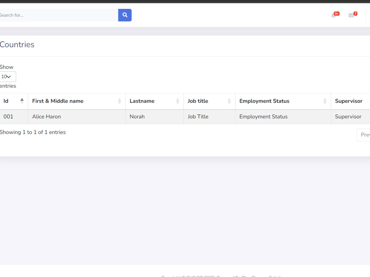This screenshot has width=370, height=277.
Task: Click the Countries heading
Action: tap(17, 45)
